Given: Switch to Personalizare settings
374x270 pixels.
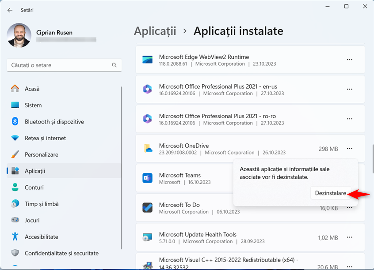Looking at the screenshot, I should (x=64, y=154).
